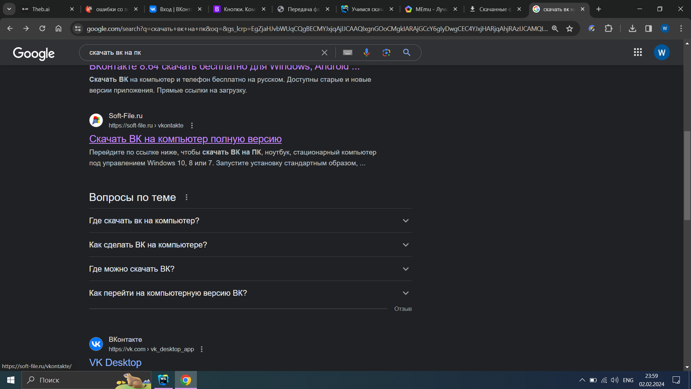Screen dimensions: 691x389
Task: Go forward to next page
Action: tap(26, 28)
